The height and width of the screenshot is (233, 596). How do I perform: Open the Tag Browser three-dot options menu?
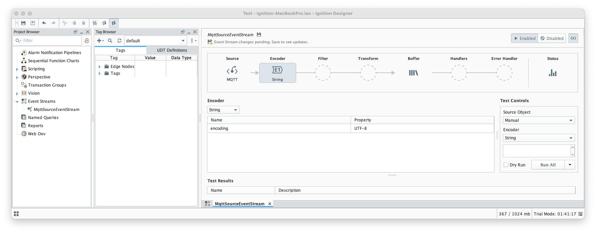pyautogui.click(x=193, y=41)
